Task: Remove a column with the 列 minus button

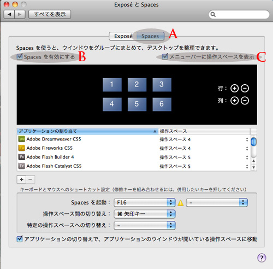Action: pyautogui.click(x=245, y=101)
